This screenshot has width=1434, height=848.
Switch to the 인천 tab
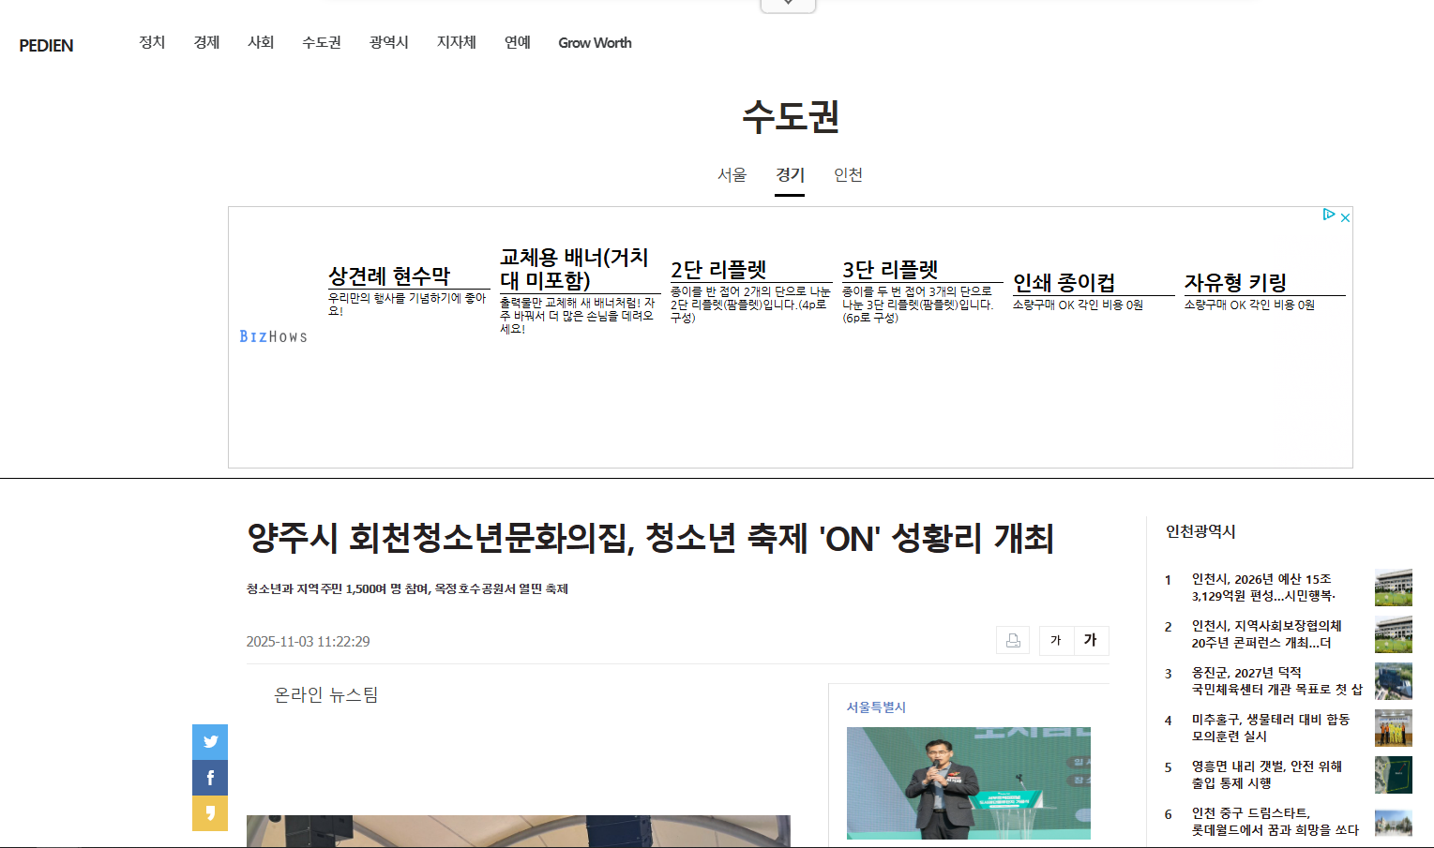tap(848, 175)
